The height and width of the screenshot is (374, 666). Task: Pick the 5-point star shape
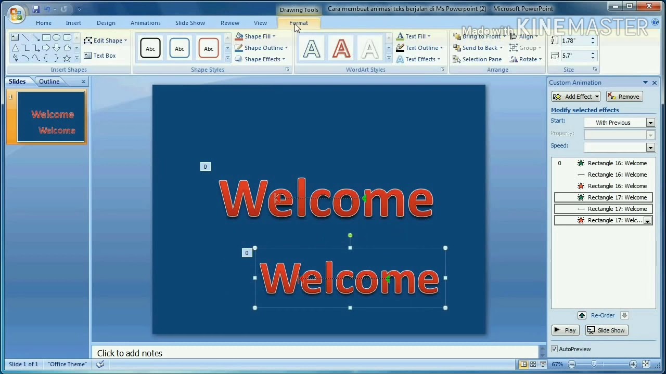coord(67,58)
